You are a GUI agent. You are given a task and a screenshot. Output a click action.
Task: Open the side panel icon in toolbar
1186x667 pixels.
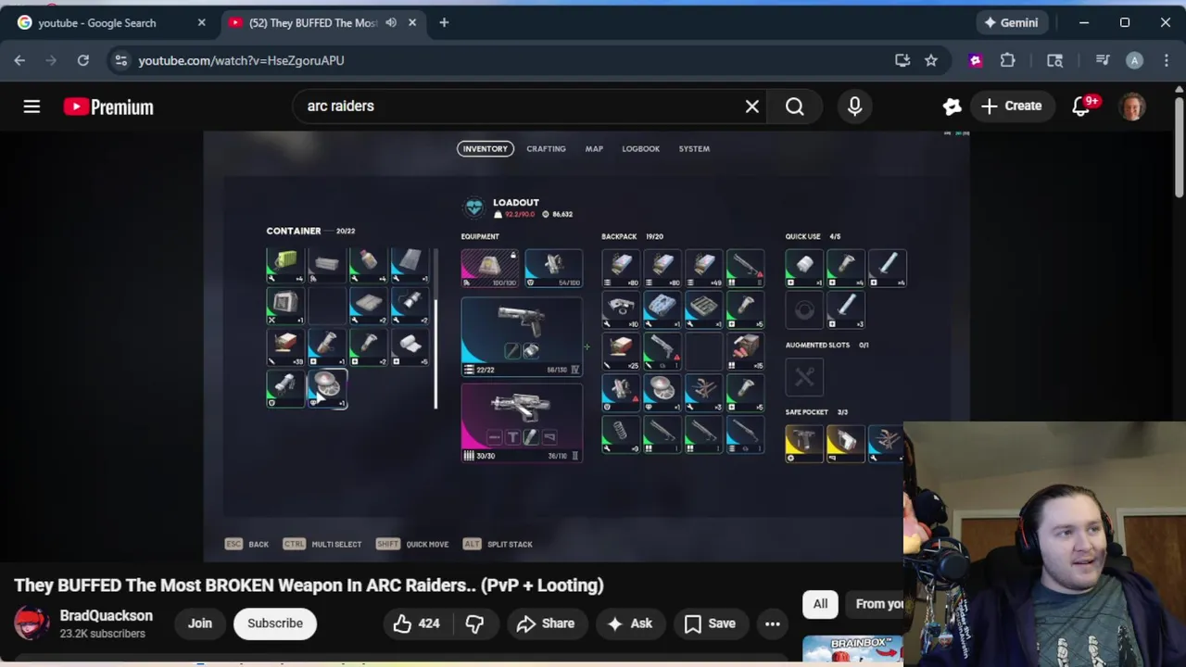1054,60
